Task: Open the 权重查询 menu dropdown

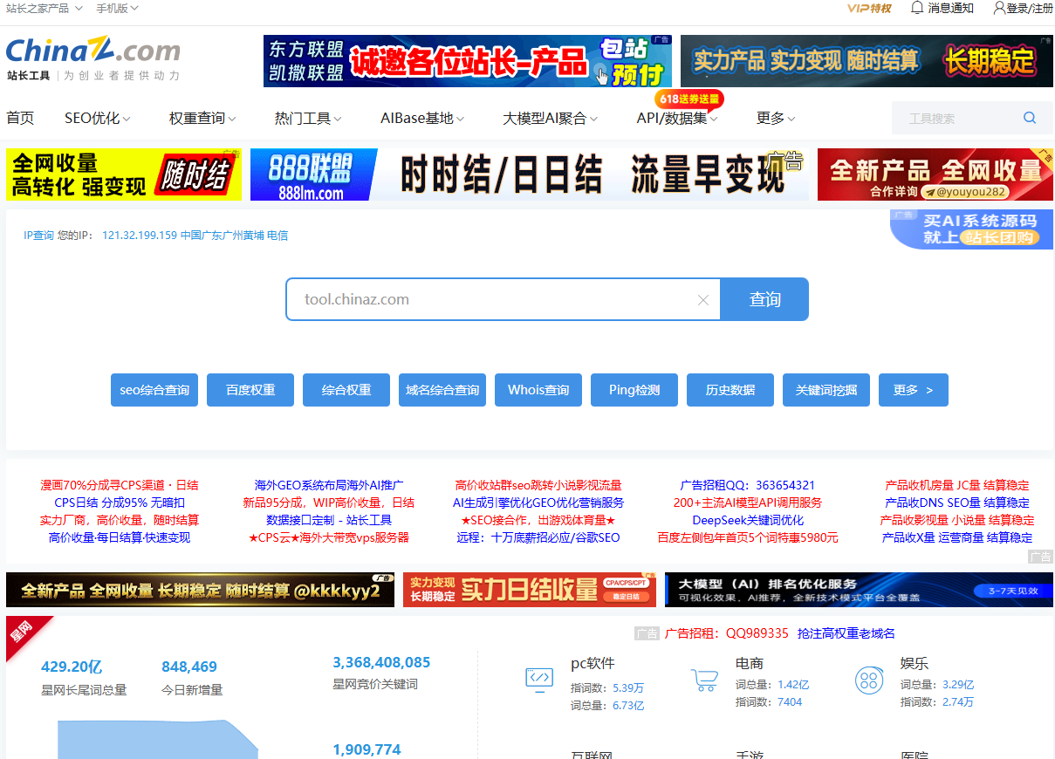Action: [x=202, y=118]
